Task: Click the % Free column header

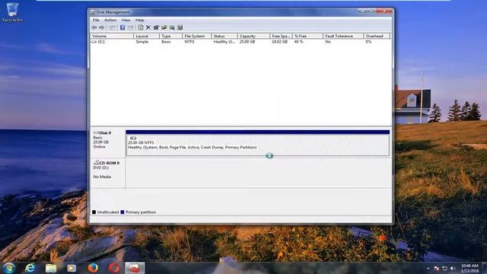Action: tap(307, 36)
